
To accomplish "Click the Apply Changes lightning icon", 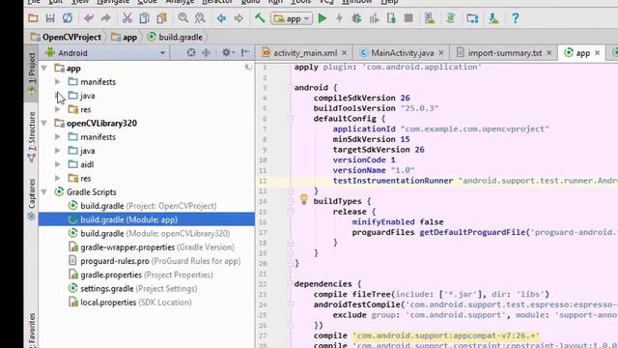I will pos(339,18).
